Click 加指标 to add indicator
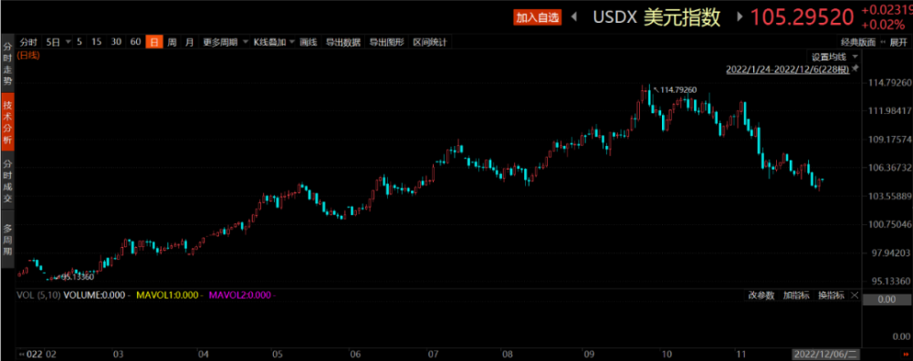This screenshot has height=361, width=913. (796, 295)
